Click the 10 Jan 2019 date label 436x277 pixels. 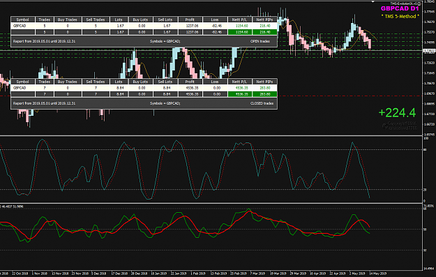(x=159, y=274)
